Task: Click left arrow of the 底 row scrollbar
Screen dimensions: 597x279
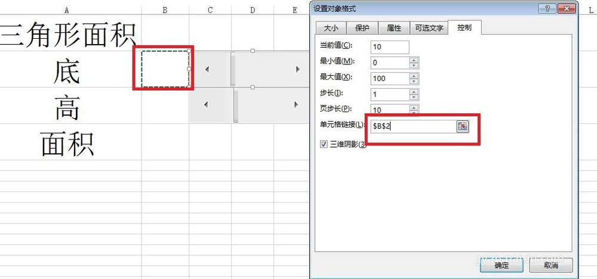Action: [207, 69]
